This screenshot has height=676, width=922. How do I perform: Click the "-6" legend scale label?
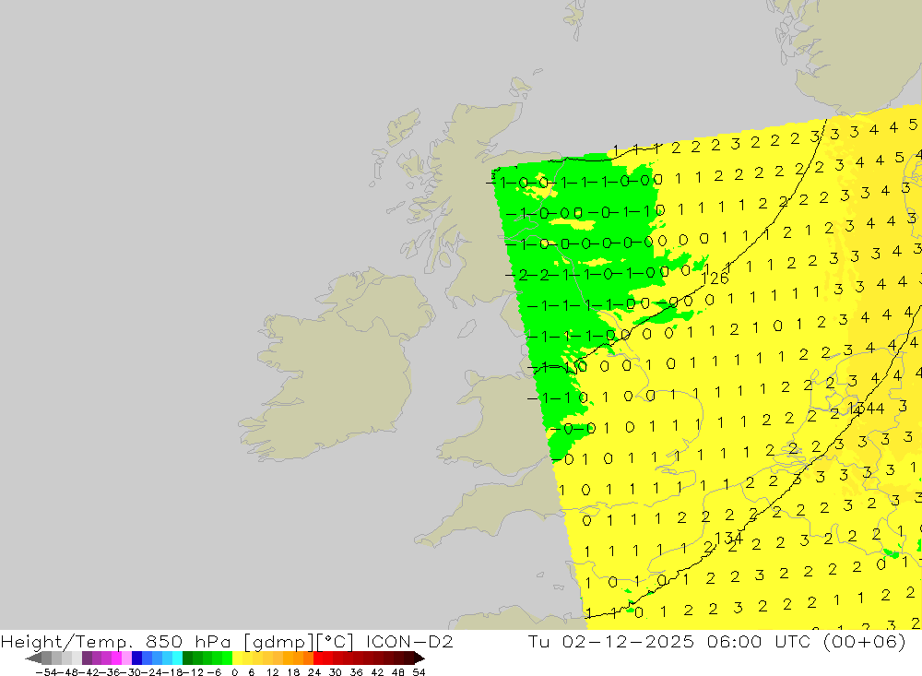tap(214, 672)
